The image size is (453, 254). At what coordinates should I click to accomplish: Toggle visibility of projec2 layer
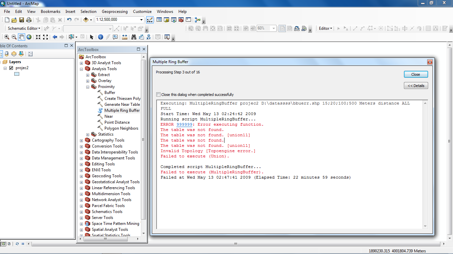point(11,68)
